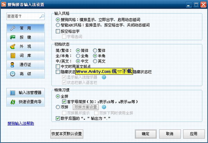
Task: Click the gear icon for 高级
Action: click(x=13, y=74)
